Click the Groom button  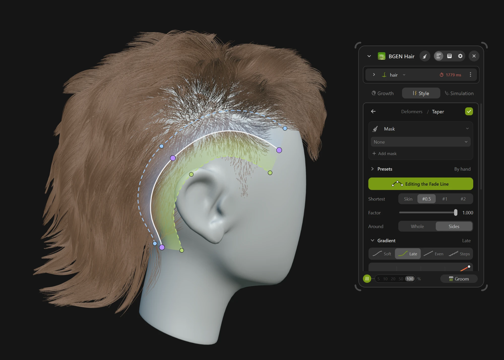(x=459, y=279)
